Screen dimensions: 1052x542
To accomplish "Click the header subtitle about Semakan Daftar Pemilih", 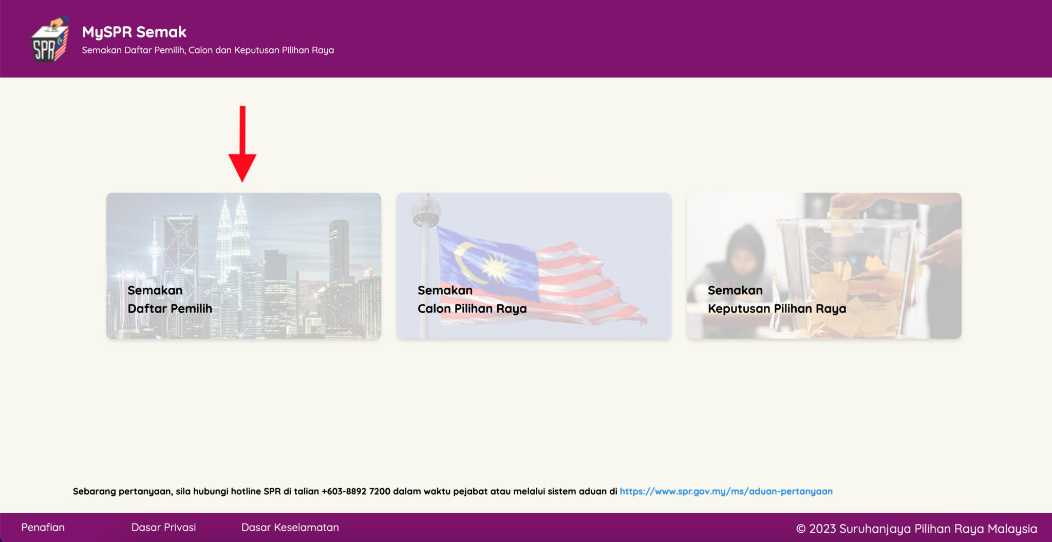I will point(208,50).
